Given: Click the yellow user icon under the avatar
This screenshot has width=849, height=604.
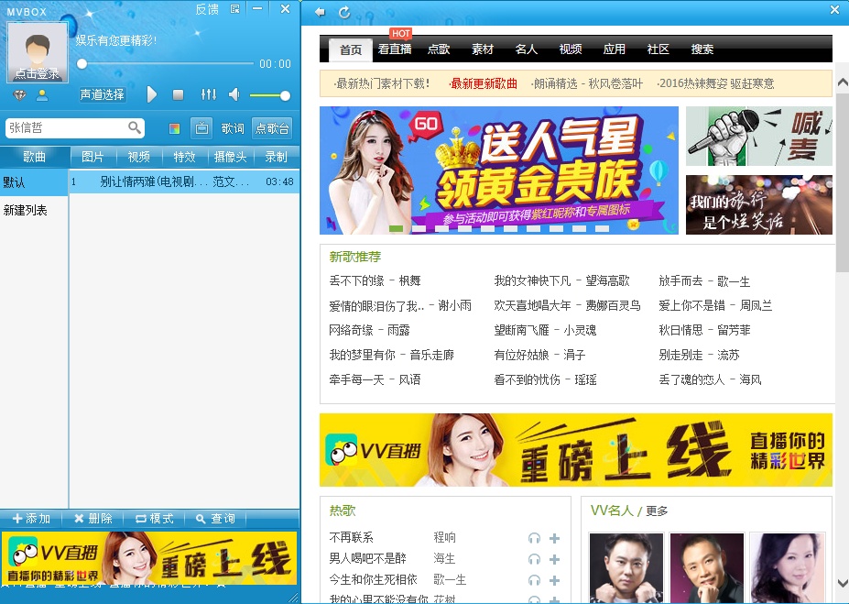Looking at the screenshot, I should pos(42,95).
